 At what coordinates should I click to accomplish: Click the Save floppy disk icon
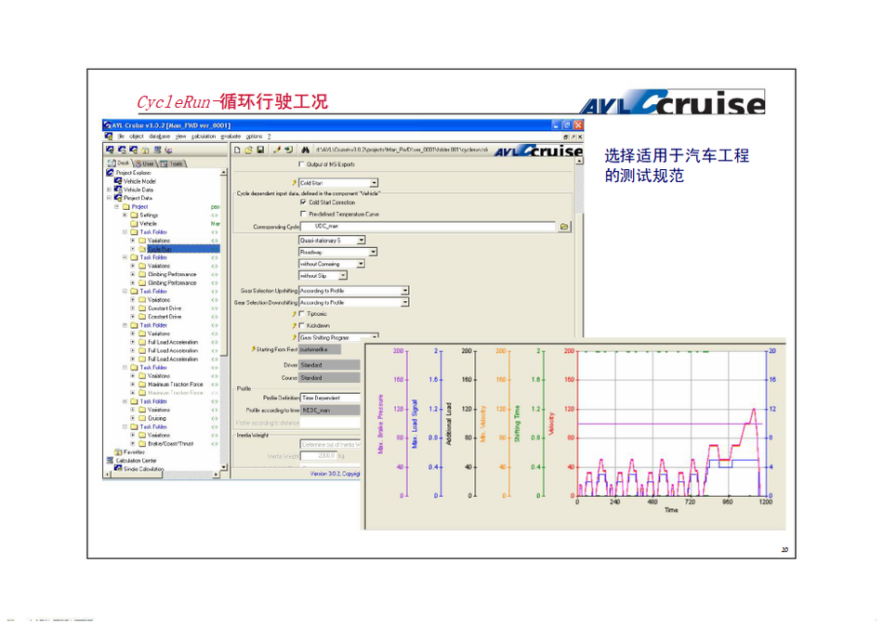pyautogui.click(x=260, y=150)
